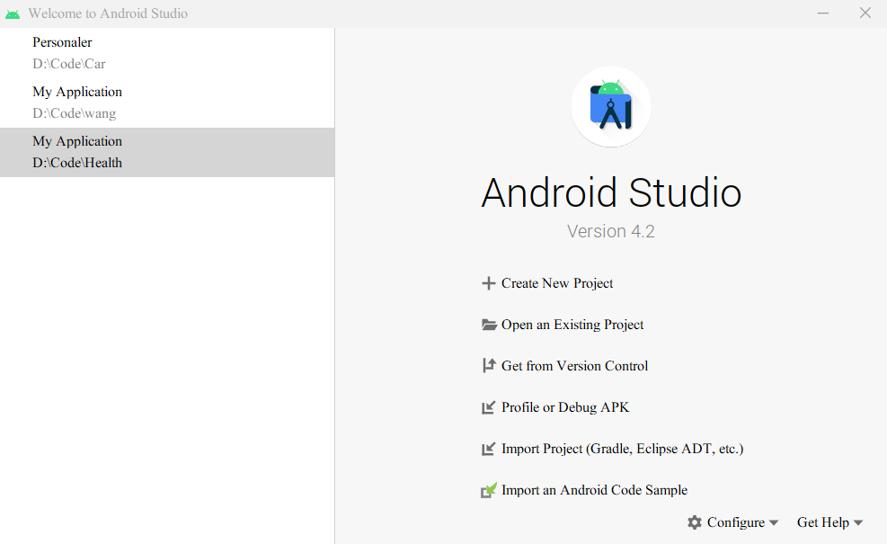This screenshot has width=887, height=544.
Task: Click the Android Studio logo
Action: (611, 106)
